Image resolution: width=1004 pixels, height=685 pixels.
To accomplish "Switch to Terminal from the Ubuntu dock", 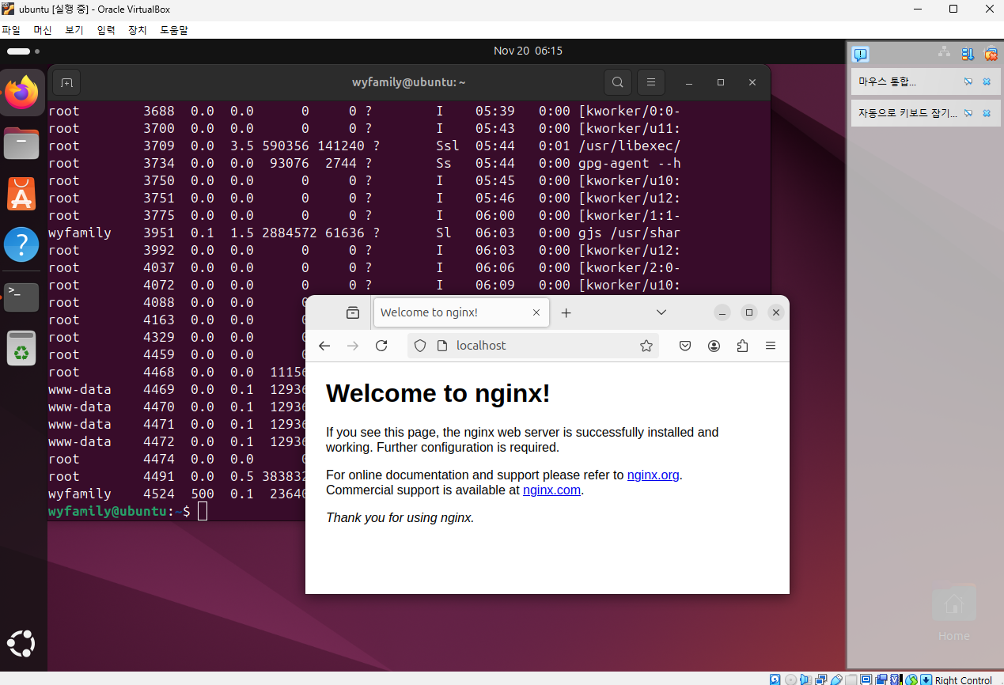I will tap(22, 296).
